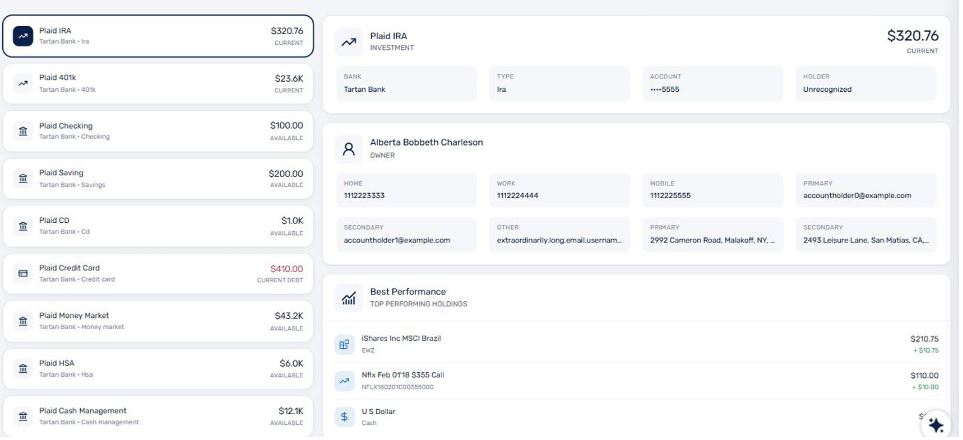Screen dimensions: 963x440
Task: Click the Plaid 401k trend icon
Action: [23, 83]
